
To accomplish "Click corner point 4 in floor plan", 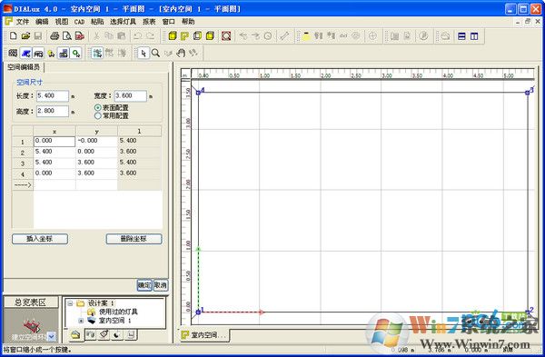I will point(198,93).
